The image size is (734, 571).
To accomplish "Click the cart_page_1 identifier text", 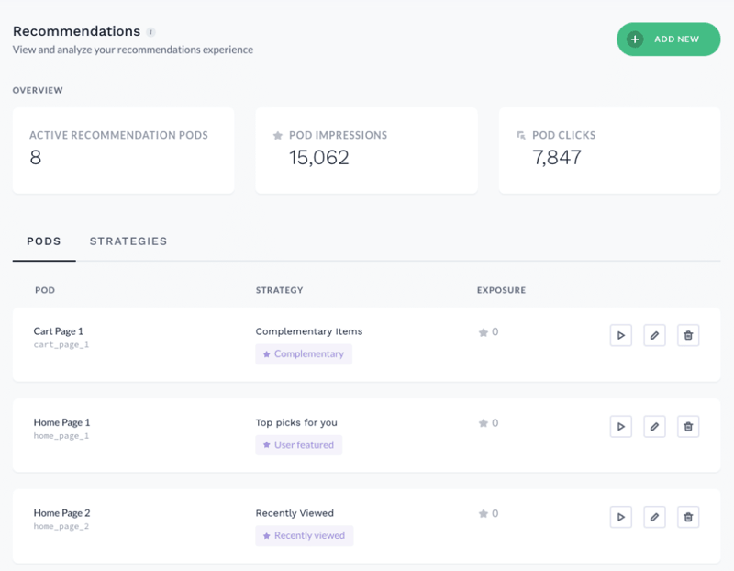I will [x=61, y=345].
